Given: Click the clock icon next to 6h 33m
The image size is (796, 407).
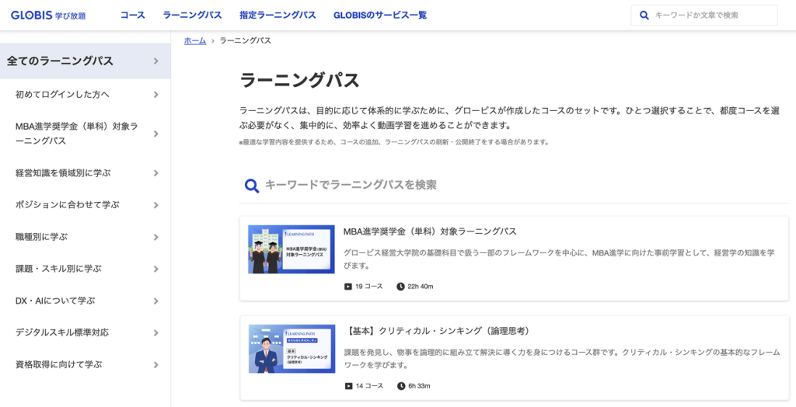Looking at the screenshot, I should click(400, 386).
